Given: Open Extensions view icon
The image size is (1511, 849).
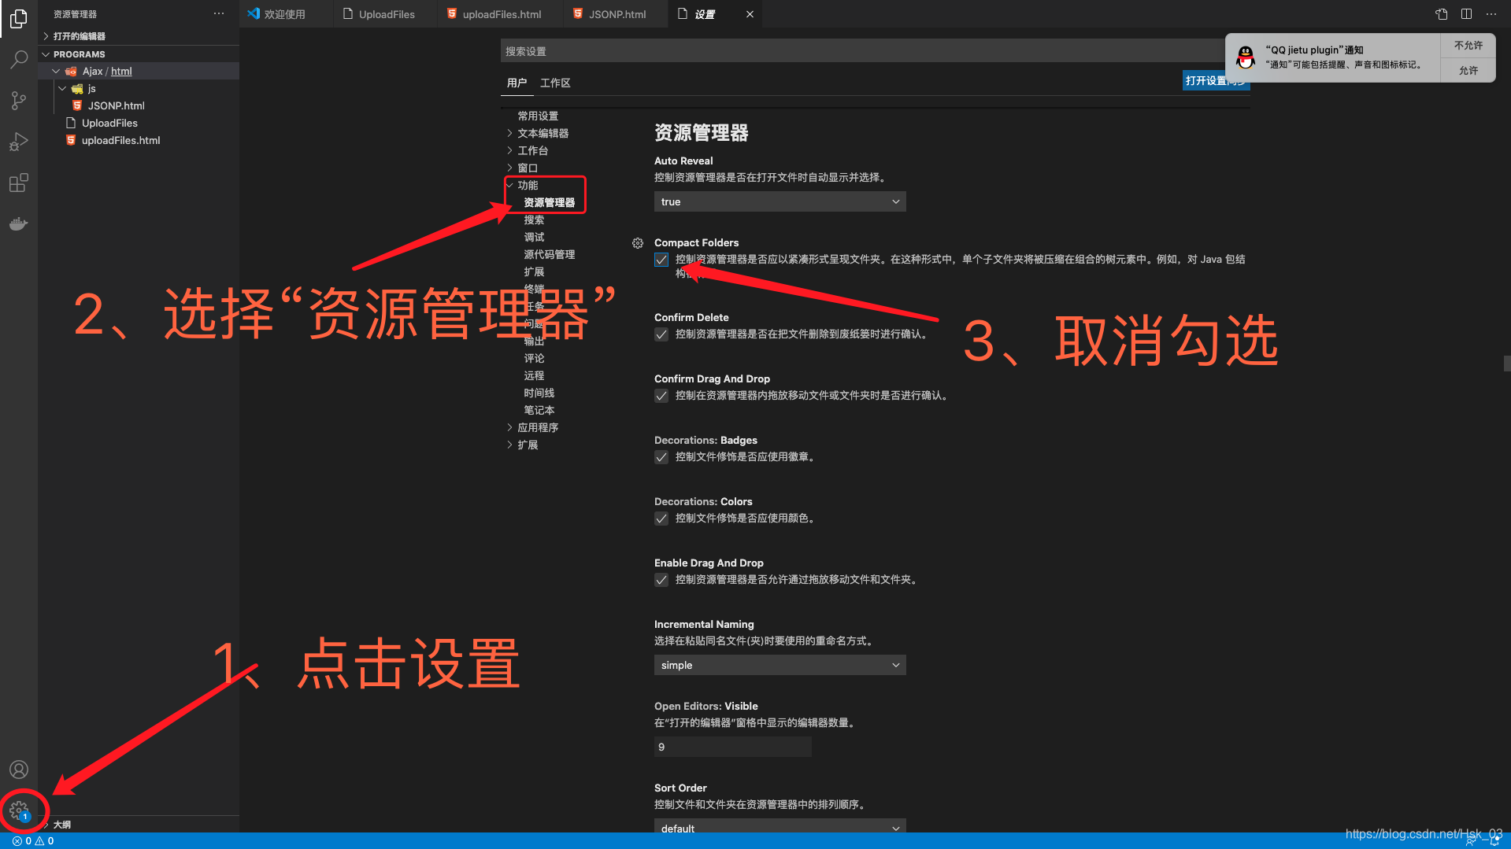Looking at the screenshot, I should [19, 183].
